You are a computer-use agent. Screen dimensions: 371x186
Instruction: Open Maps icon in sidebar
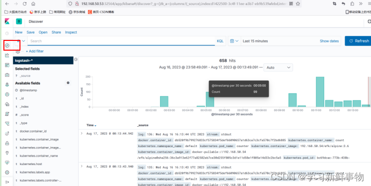tap(7, 85)
